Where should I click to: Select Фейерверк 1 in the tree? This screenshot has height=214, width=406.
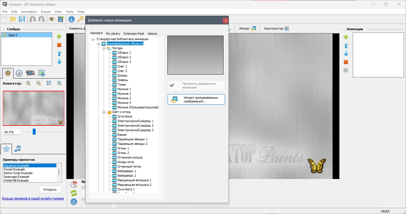127,171
